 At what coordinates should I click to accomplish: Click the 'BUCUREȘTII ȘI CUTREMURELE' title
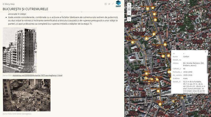(25, 9)
